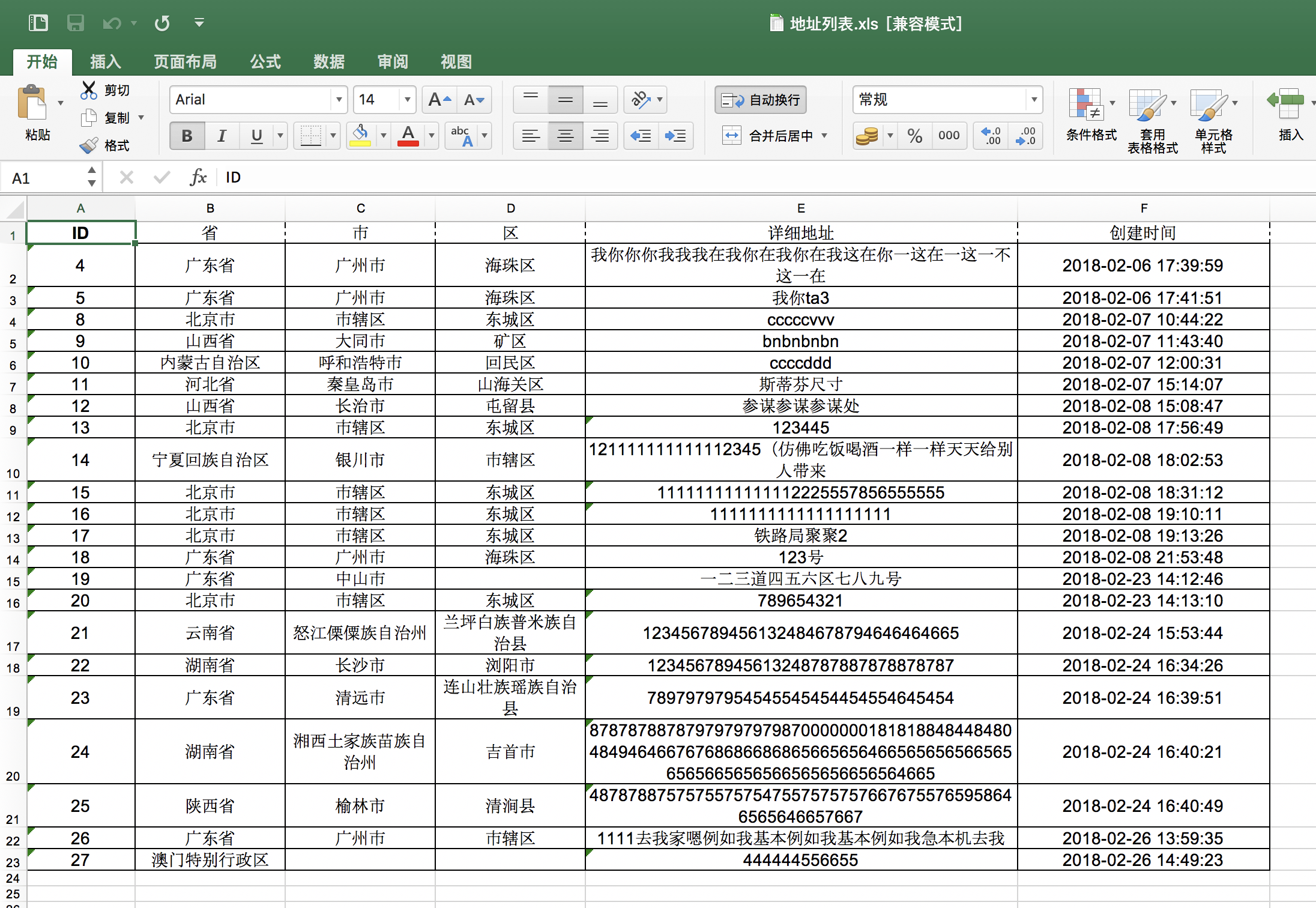Toggle Bold formatting
This screenshot has width=1316, height=908.
coord(187,136)
